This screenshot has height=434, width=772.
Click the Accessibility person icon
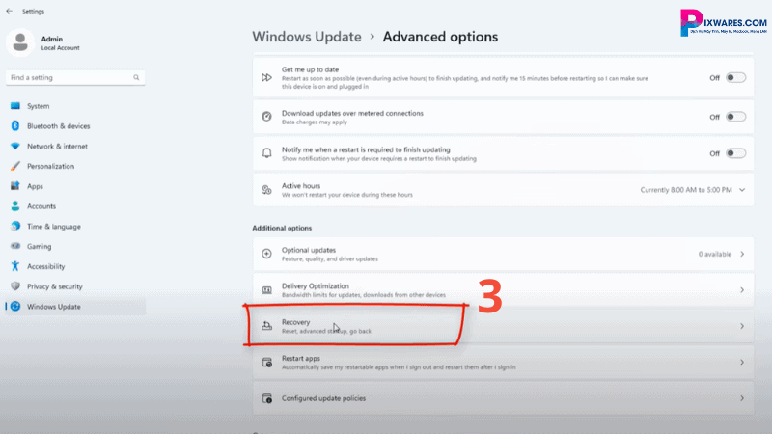(x=15, y=266)
